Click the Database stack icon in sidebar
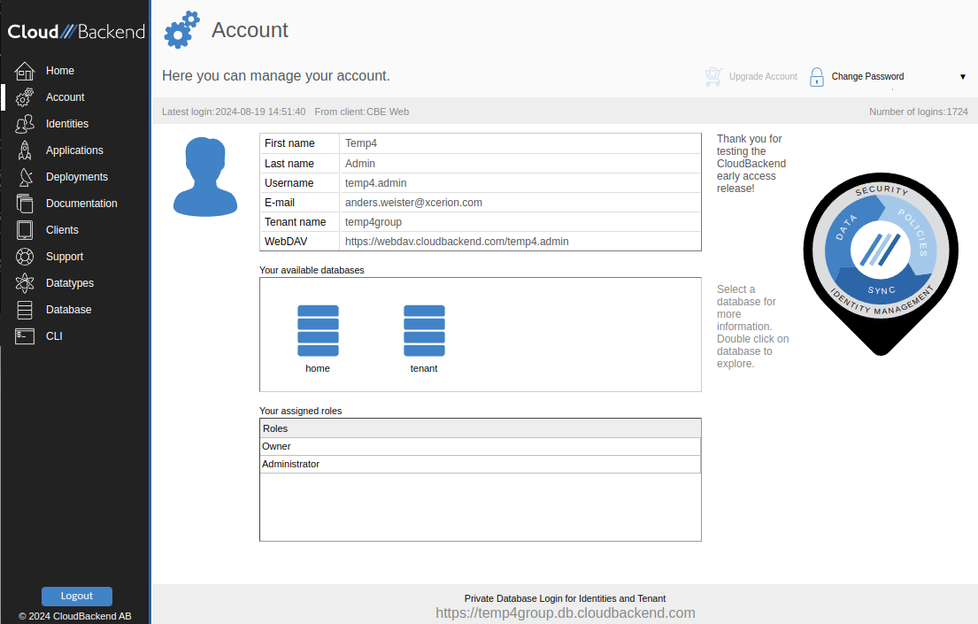Screen dimensions: 978x624 (x=24, y=310)
